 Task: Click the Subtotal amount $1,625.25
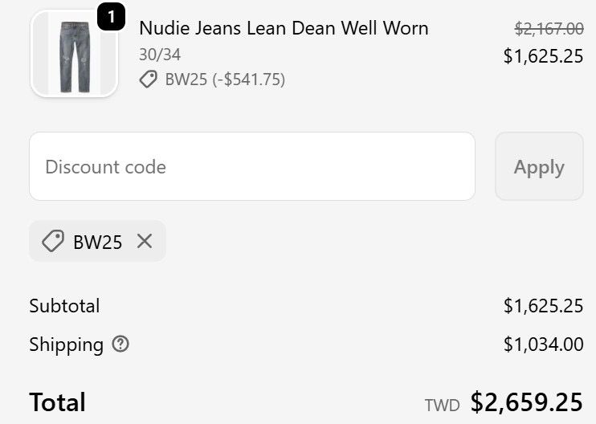point(543,306)
